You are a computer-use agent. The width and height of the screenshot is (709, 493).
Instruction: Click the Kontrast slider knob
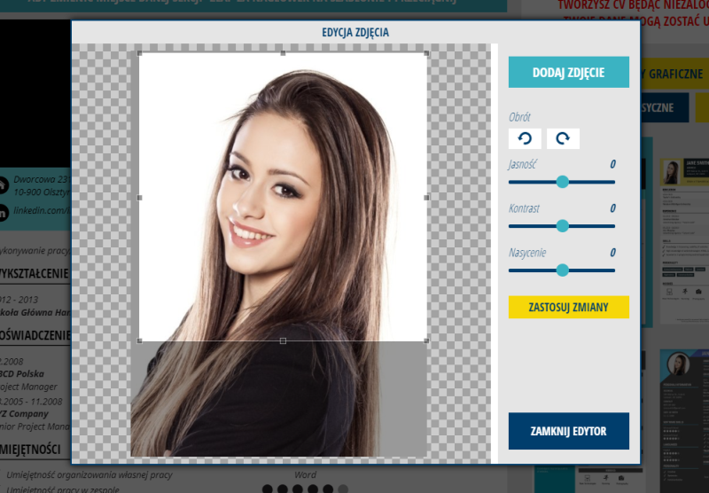point(562,226)
